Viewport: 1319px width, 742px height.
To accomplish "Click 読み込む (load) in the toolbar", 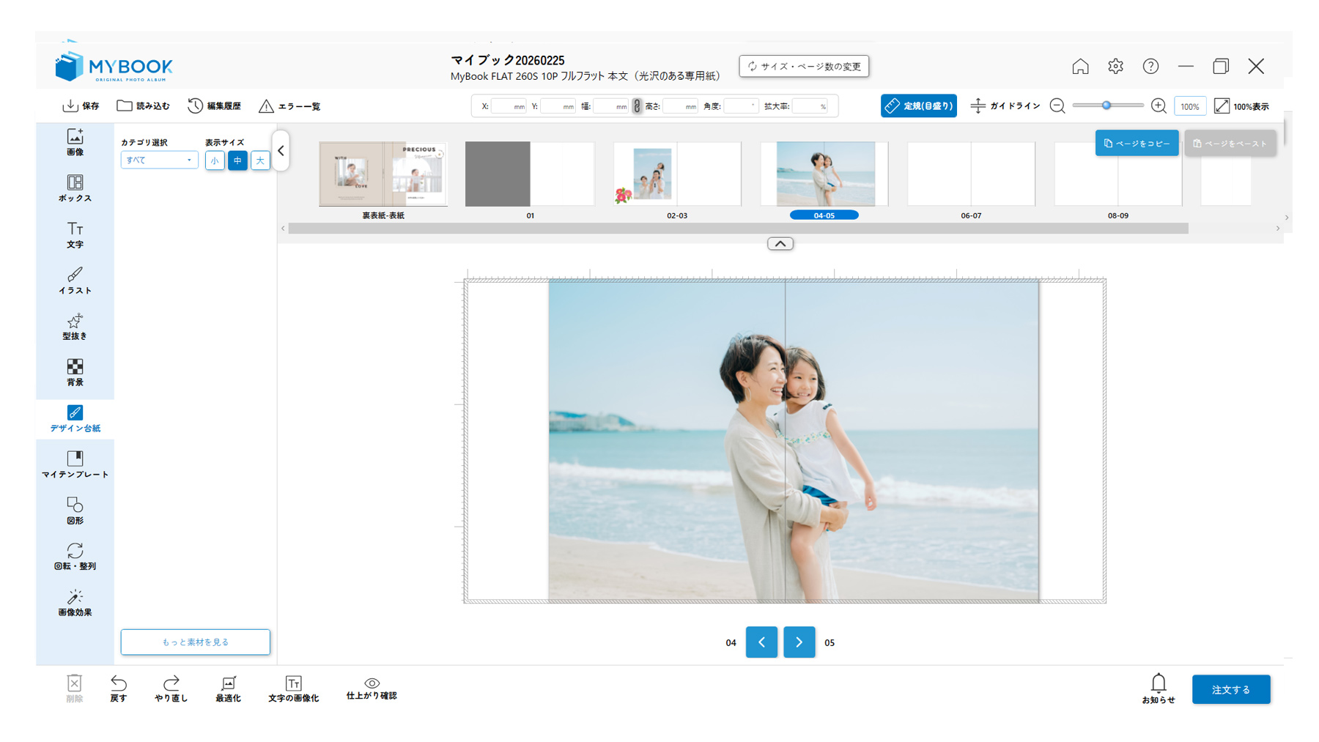I will tap(144, 106).
